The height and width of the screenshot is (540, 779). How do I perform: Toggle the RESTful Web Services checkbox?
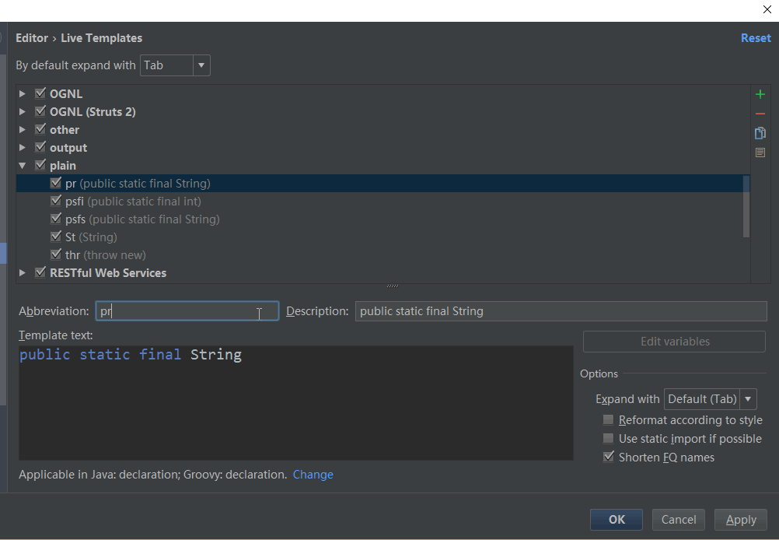40,272
